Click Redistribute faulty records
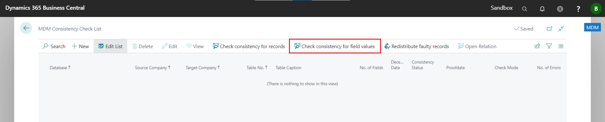The height and width of the screenshot is (122, 605). tap(417, 46)
